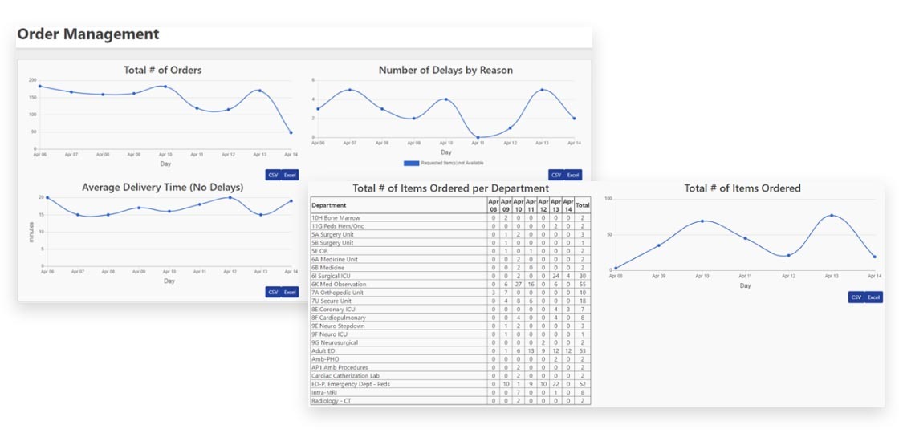
Task: Click the Apr 14 column header in the table
Action: coord(568,205)
